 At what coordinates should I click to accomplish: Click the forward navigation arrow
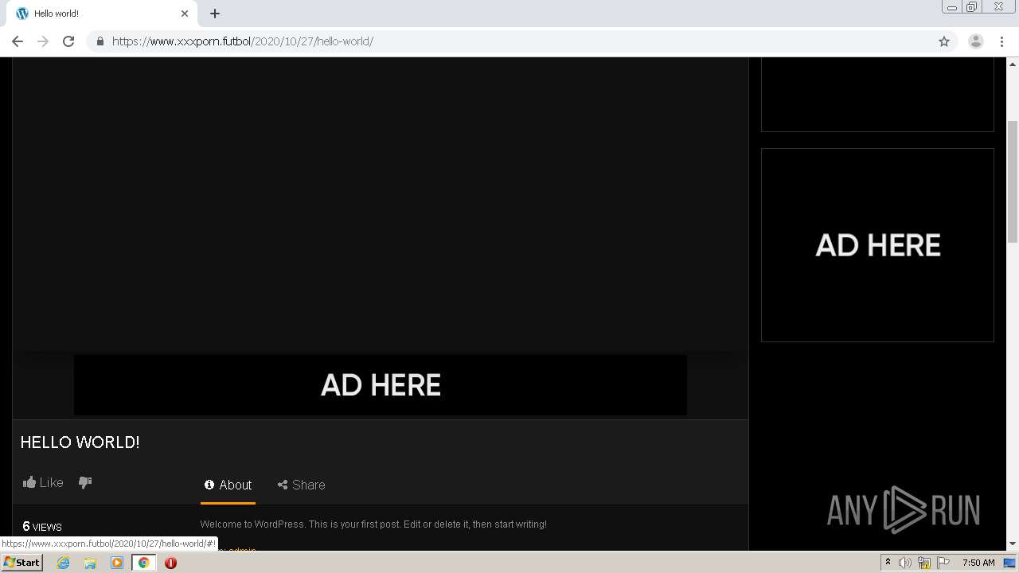43,41
